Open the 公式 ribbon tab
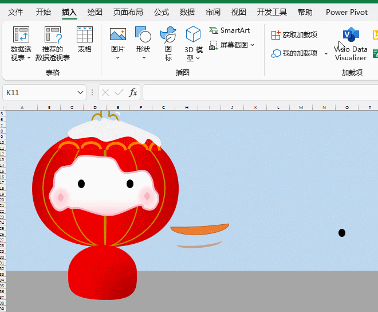The height and width of the screenshot is (312, 378). pos(162,12)
